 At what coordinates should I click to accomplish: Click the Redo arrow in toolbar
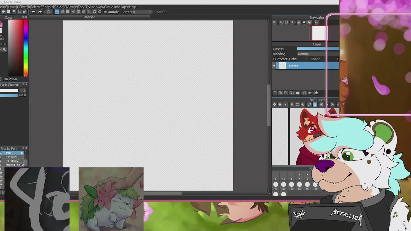click(x=40, y=12)
